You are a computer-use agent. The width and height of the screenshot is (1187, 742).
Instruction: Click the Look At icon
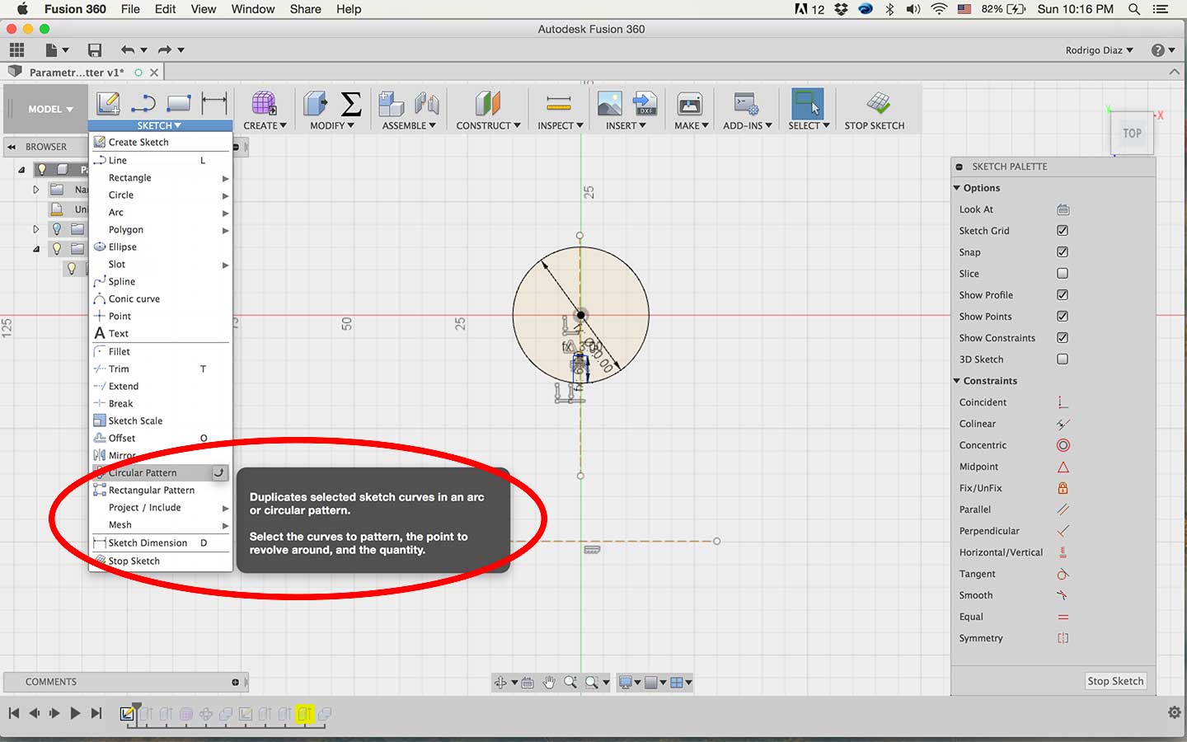point(1063,209)
